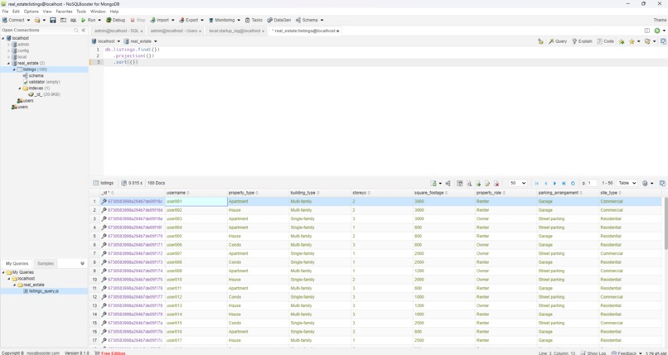Open the Tools menu

pyautogui.click(x=81, y=12)
